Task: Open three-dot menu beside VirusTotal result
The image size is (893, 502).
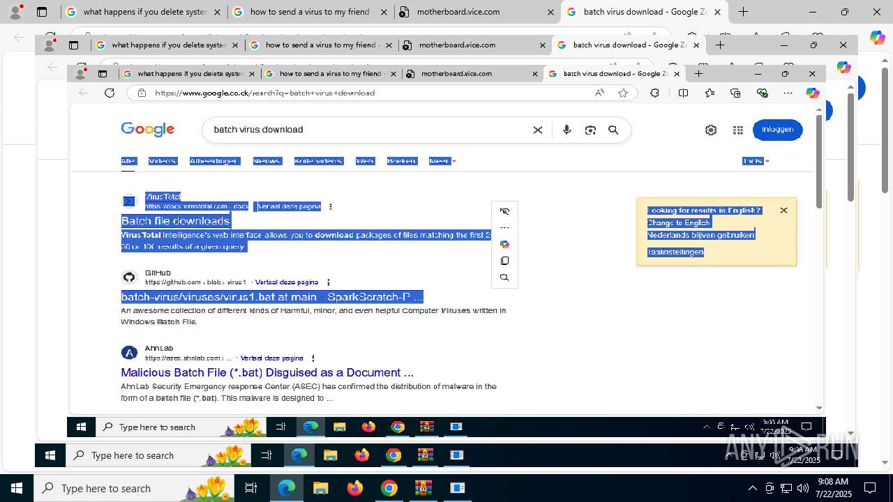Action: point(331,206)
